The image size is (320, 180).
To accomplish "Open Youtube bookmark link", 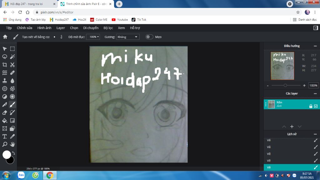I will point(120,20).
